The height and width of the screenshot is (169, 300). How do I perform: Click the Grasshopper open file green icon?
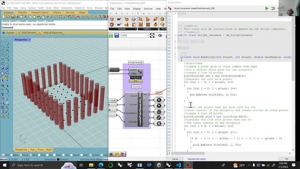tap(111, 36)
